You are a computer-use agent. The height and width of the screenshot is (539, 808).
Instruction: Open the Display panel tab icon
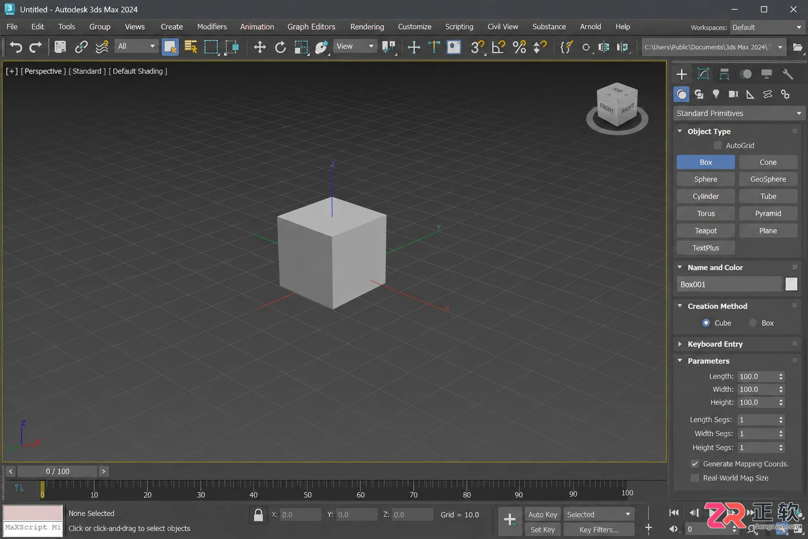pyautogui.click(x=766, y=74)
